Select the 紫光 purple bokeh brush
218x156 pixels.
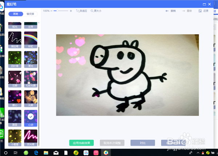(31, 59)
